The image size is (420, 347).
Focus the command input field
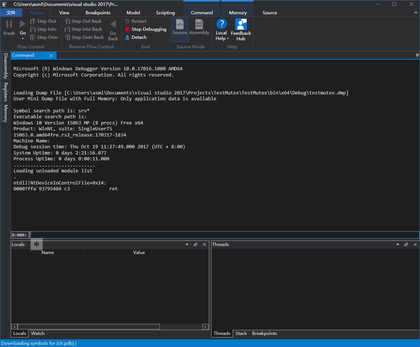(x=224, y=235)
